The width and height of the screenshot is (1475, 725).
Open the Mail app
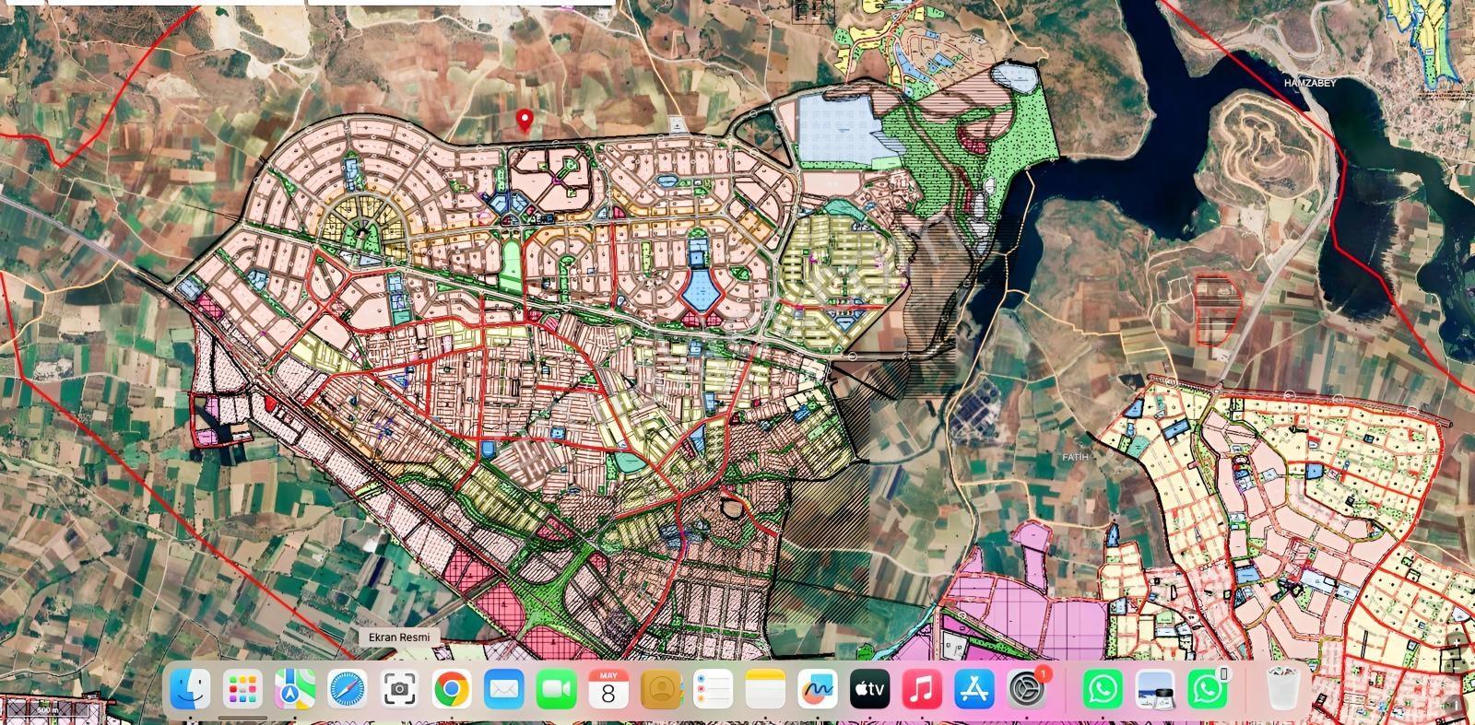coord(503,688)
